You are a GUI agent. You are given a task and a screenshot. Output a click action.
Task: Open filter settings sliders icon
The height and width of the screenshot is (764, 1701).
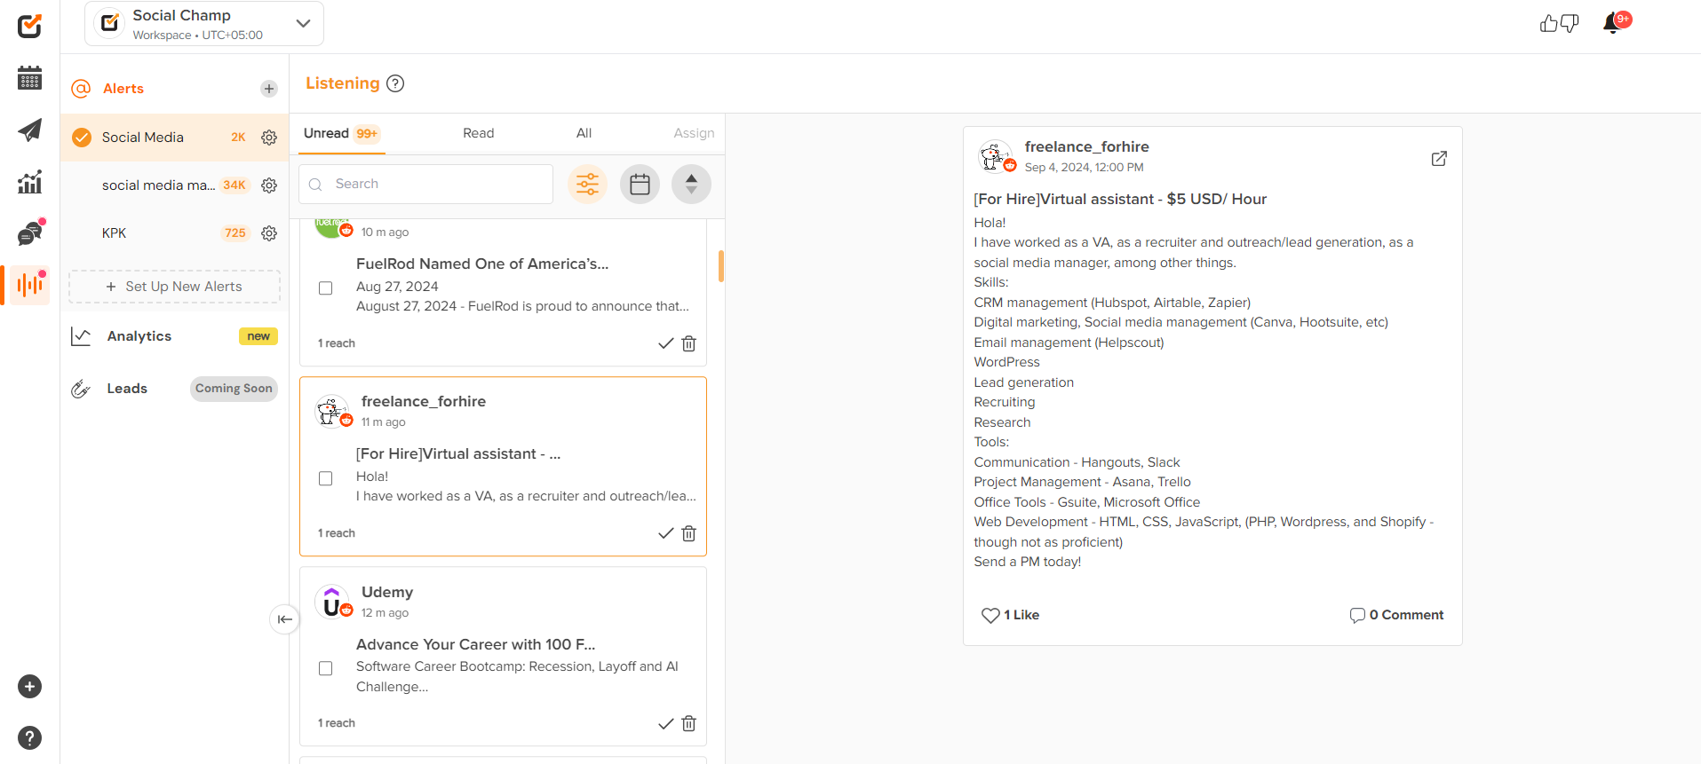pos(587,185)
